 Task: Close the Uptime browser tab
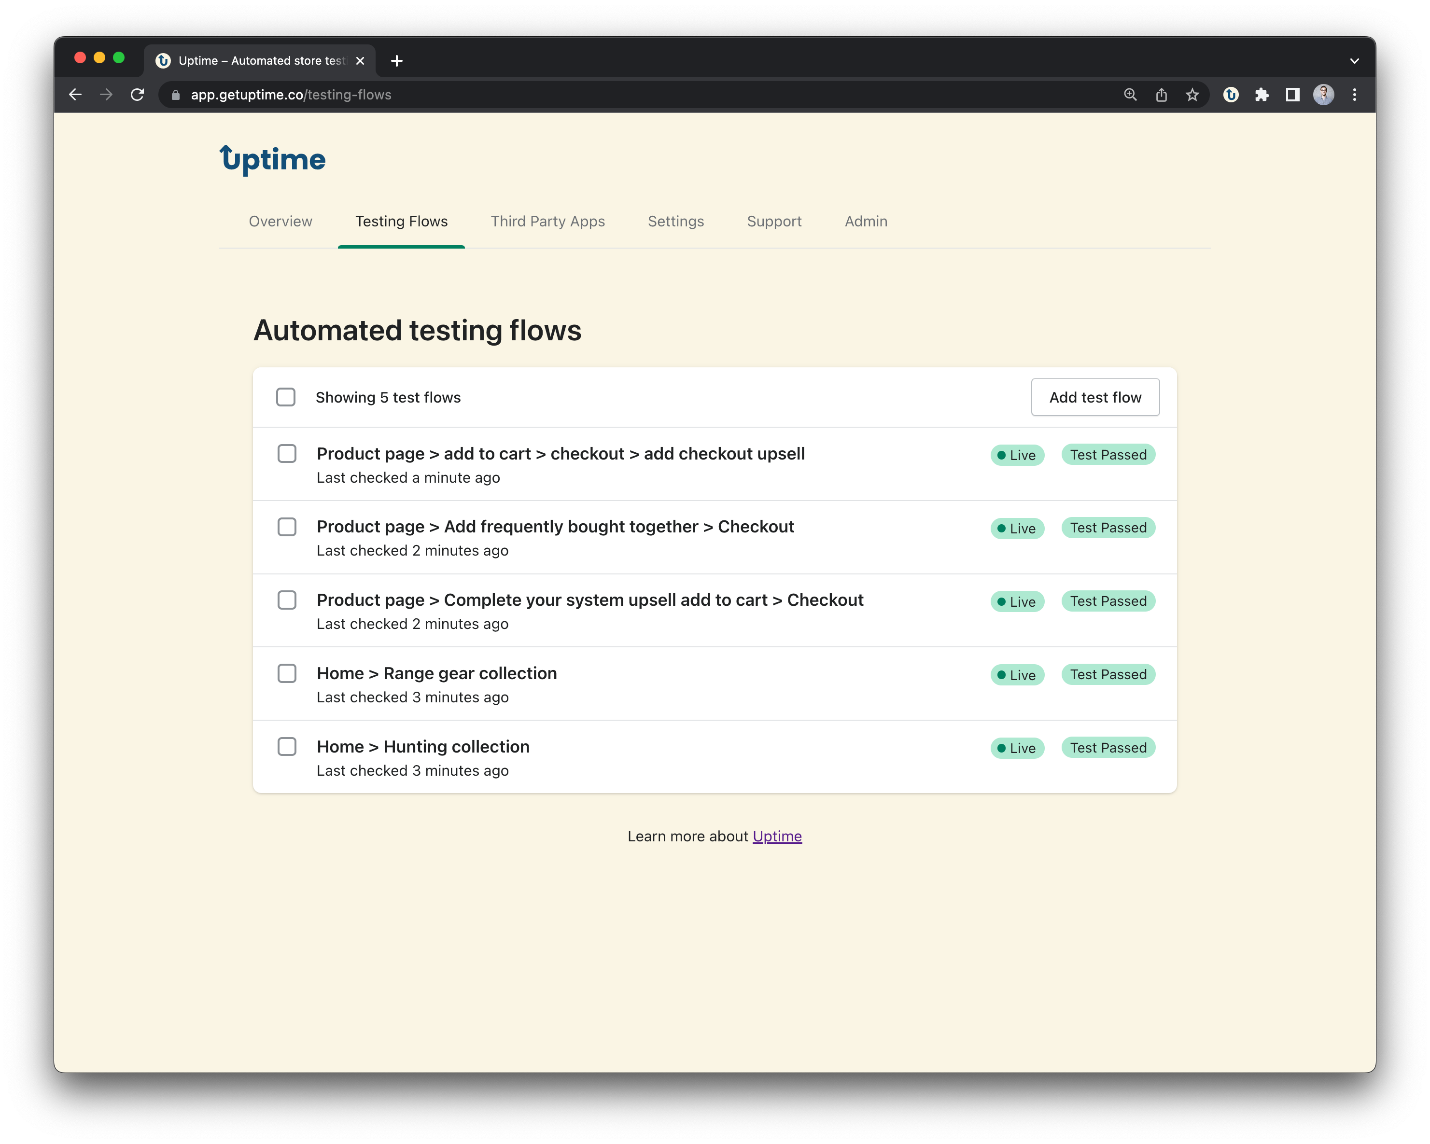(x=360, y=61)
